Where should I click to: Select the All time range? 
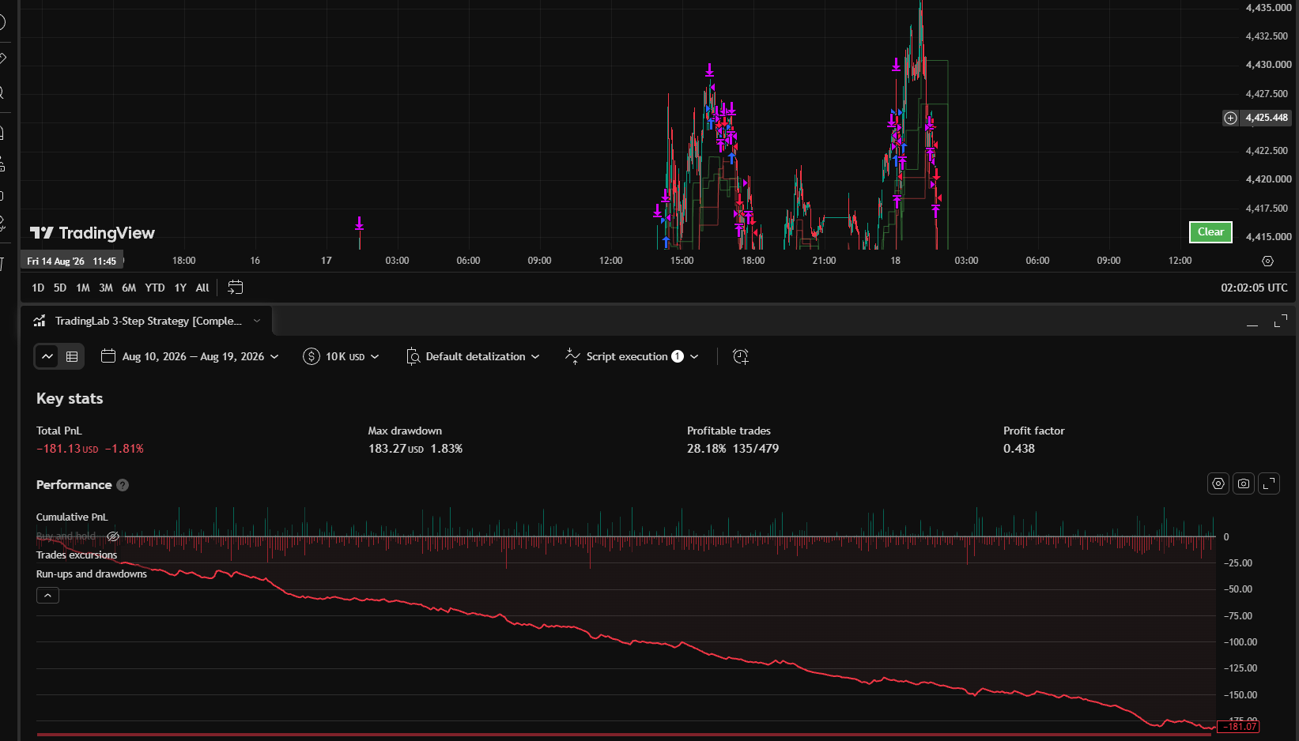pyautogui.click(x=202, y=288)
